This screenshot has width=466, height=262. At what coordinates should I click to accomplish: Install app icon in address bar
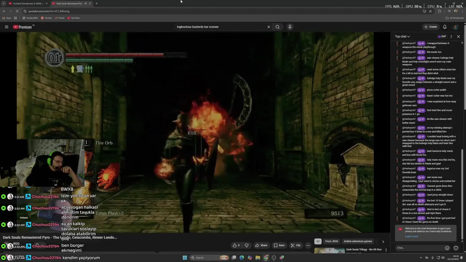point(424,11)
